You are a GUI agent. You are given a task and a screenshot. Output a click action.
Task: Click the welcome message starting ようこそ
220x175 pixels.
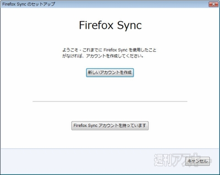point(109,53)
